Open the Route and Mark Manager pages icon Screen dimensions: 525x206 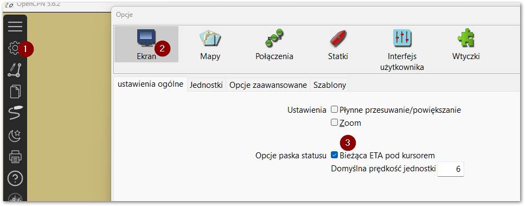click(x=15, y=92)
